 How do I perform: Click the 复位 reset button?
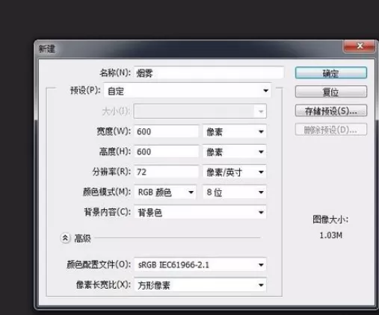(x=331, y=92)
